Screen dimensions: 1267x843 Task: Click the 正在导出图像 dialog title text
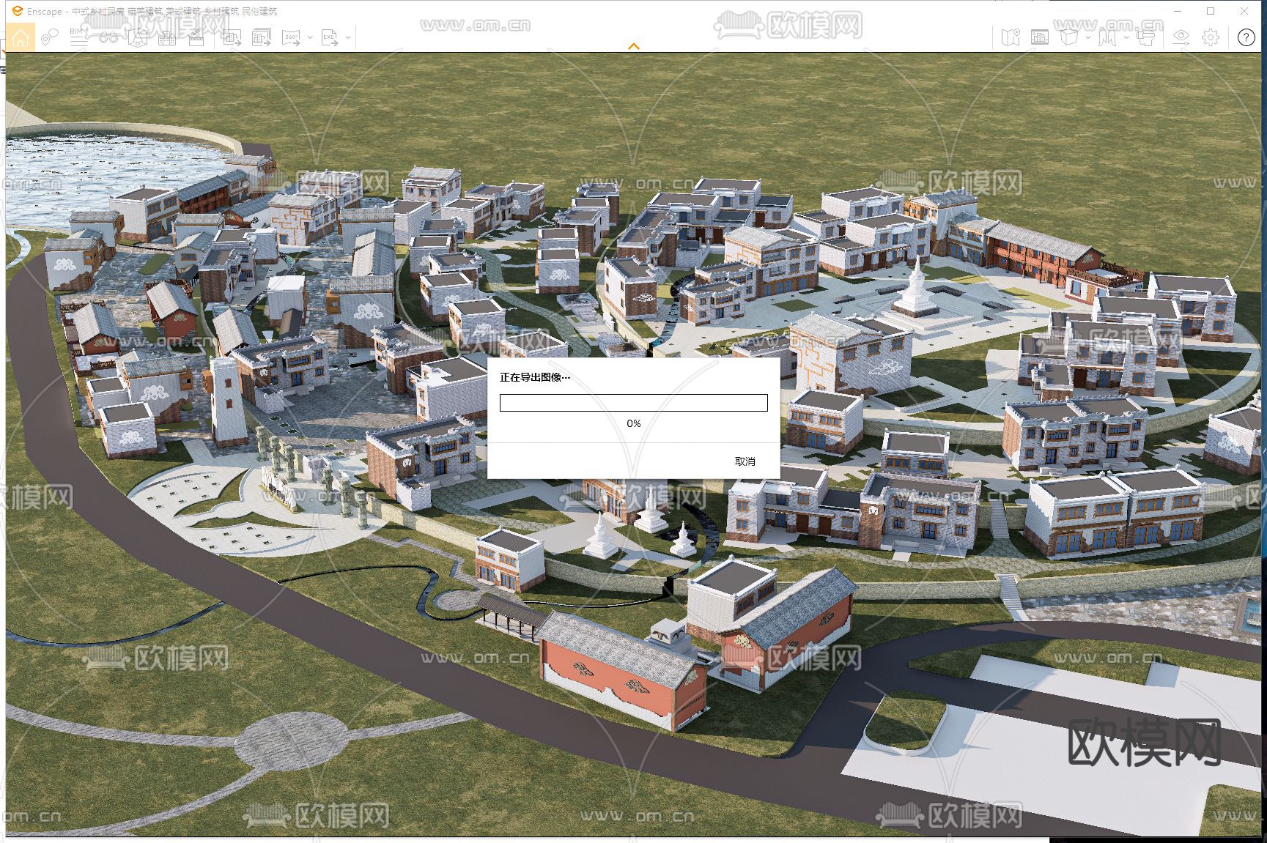[535, 377]
